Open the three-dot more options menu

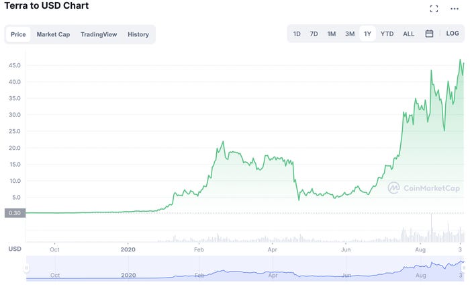[455, 9]
